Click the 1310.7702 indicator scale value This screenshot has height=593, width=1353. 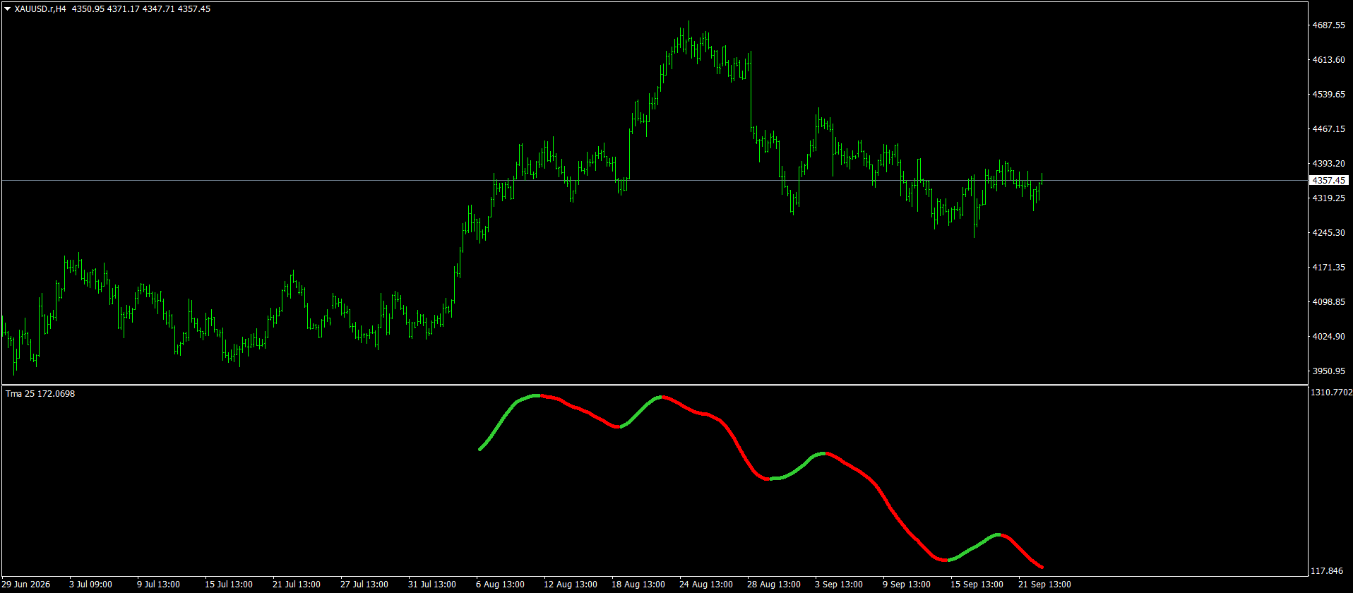tap(1331, 393)
